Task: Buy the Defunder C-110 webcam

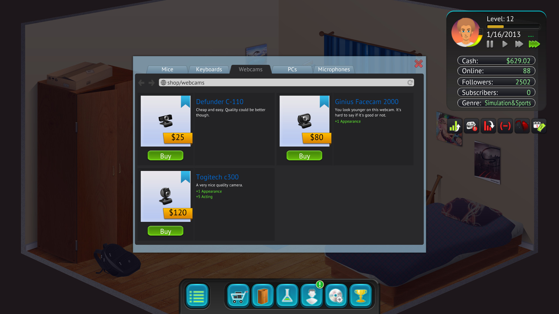Action: tap(166, 156)
